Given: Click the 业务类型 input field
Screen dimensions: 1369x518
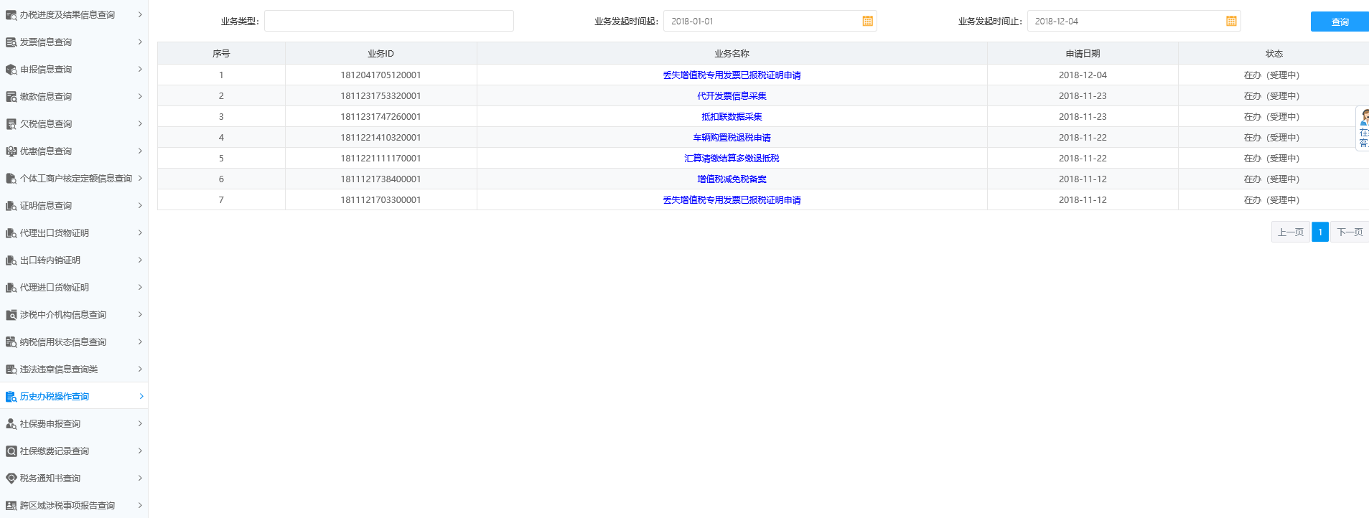Looking at the screenshot, I should [x=389, y=21].
